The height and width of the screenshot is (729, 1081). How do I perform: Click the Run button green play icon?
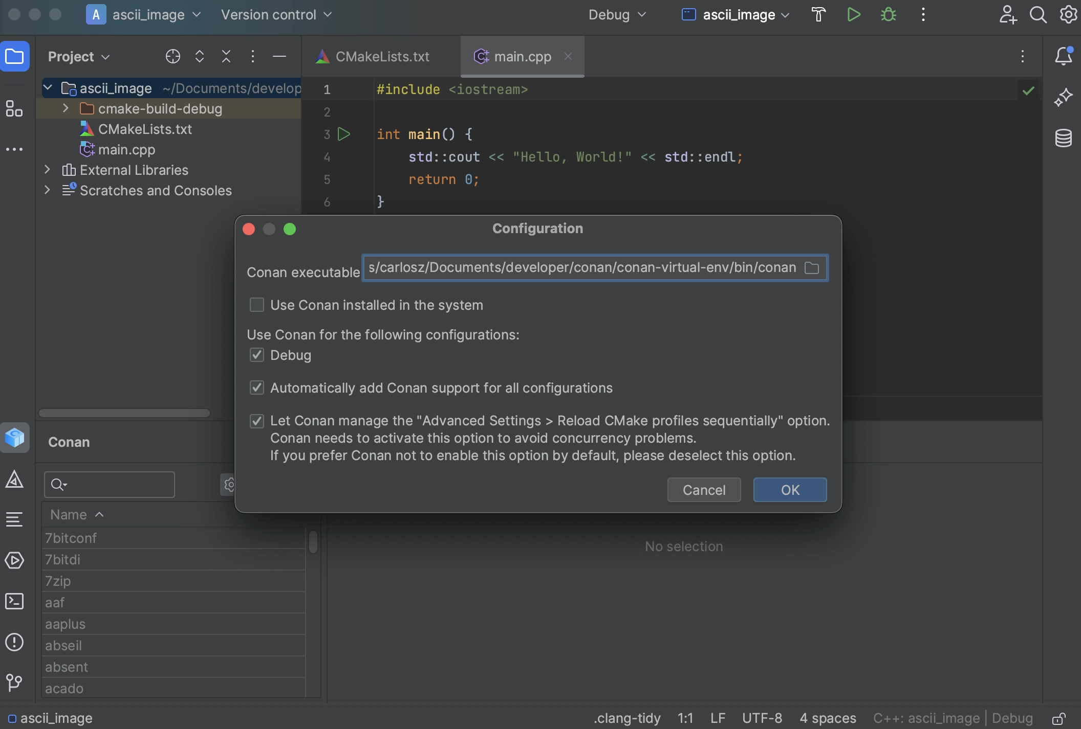coord(853,14)
